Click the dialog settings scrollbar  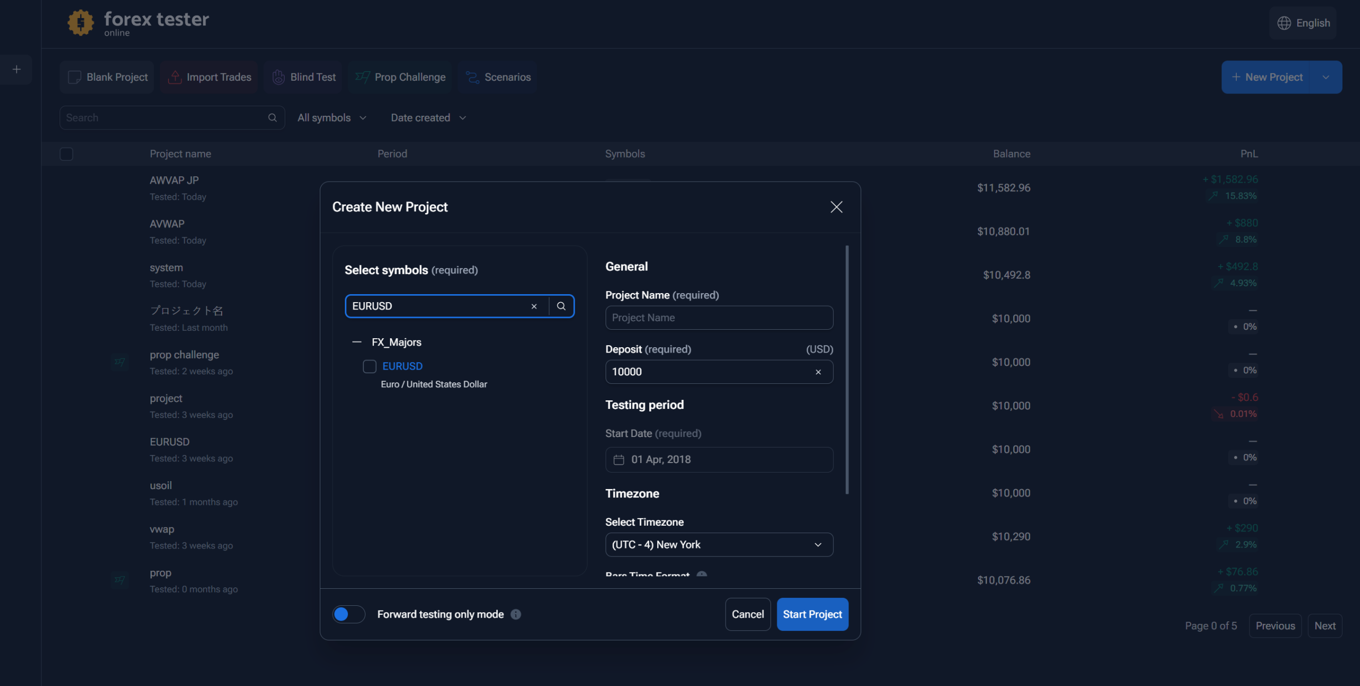click(847, 370)
